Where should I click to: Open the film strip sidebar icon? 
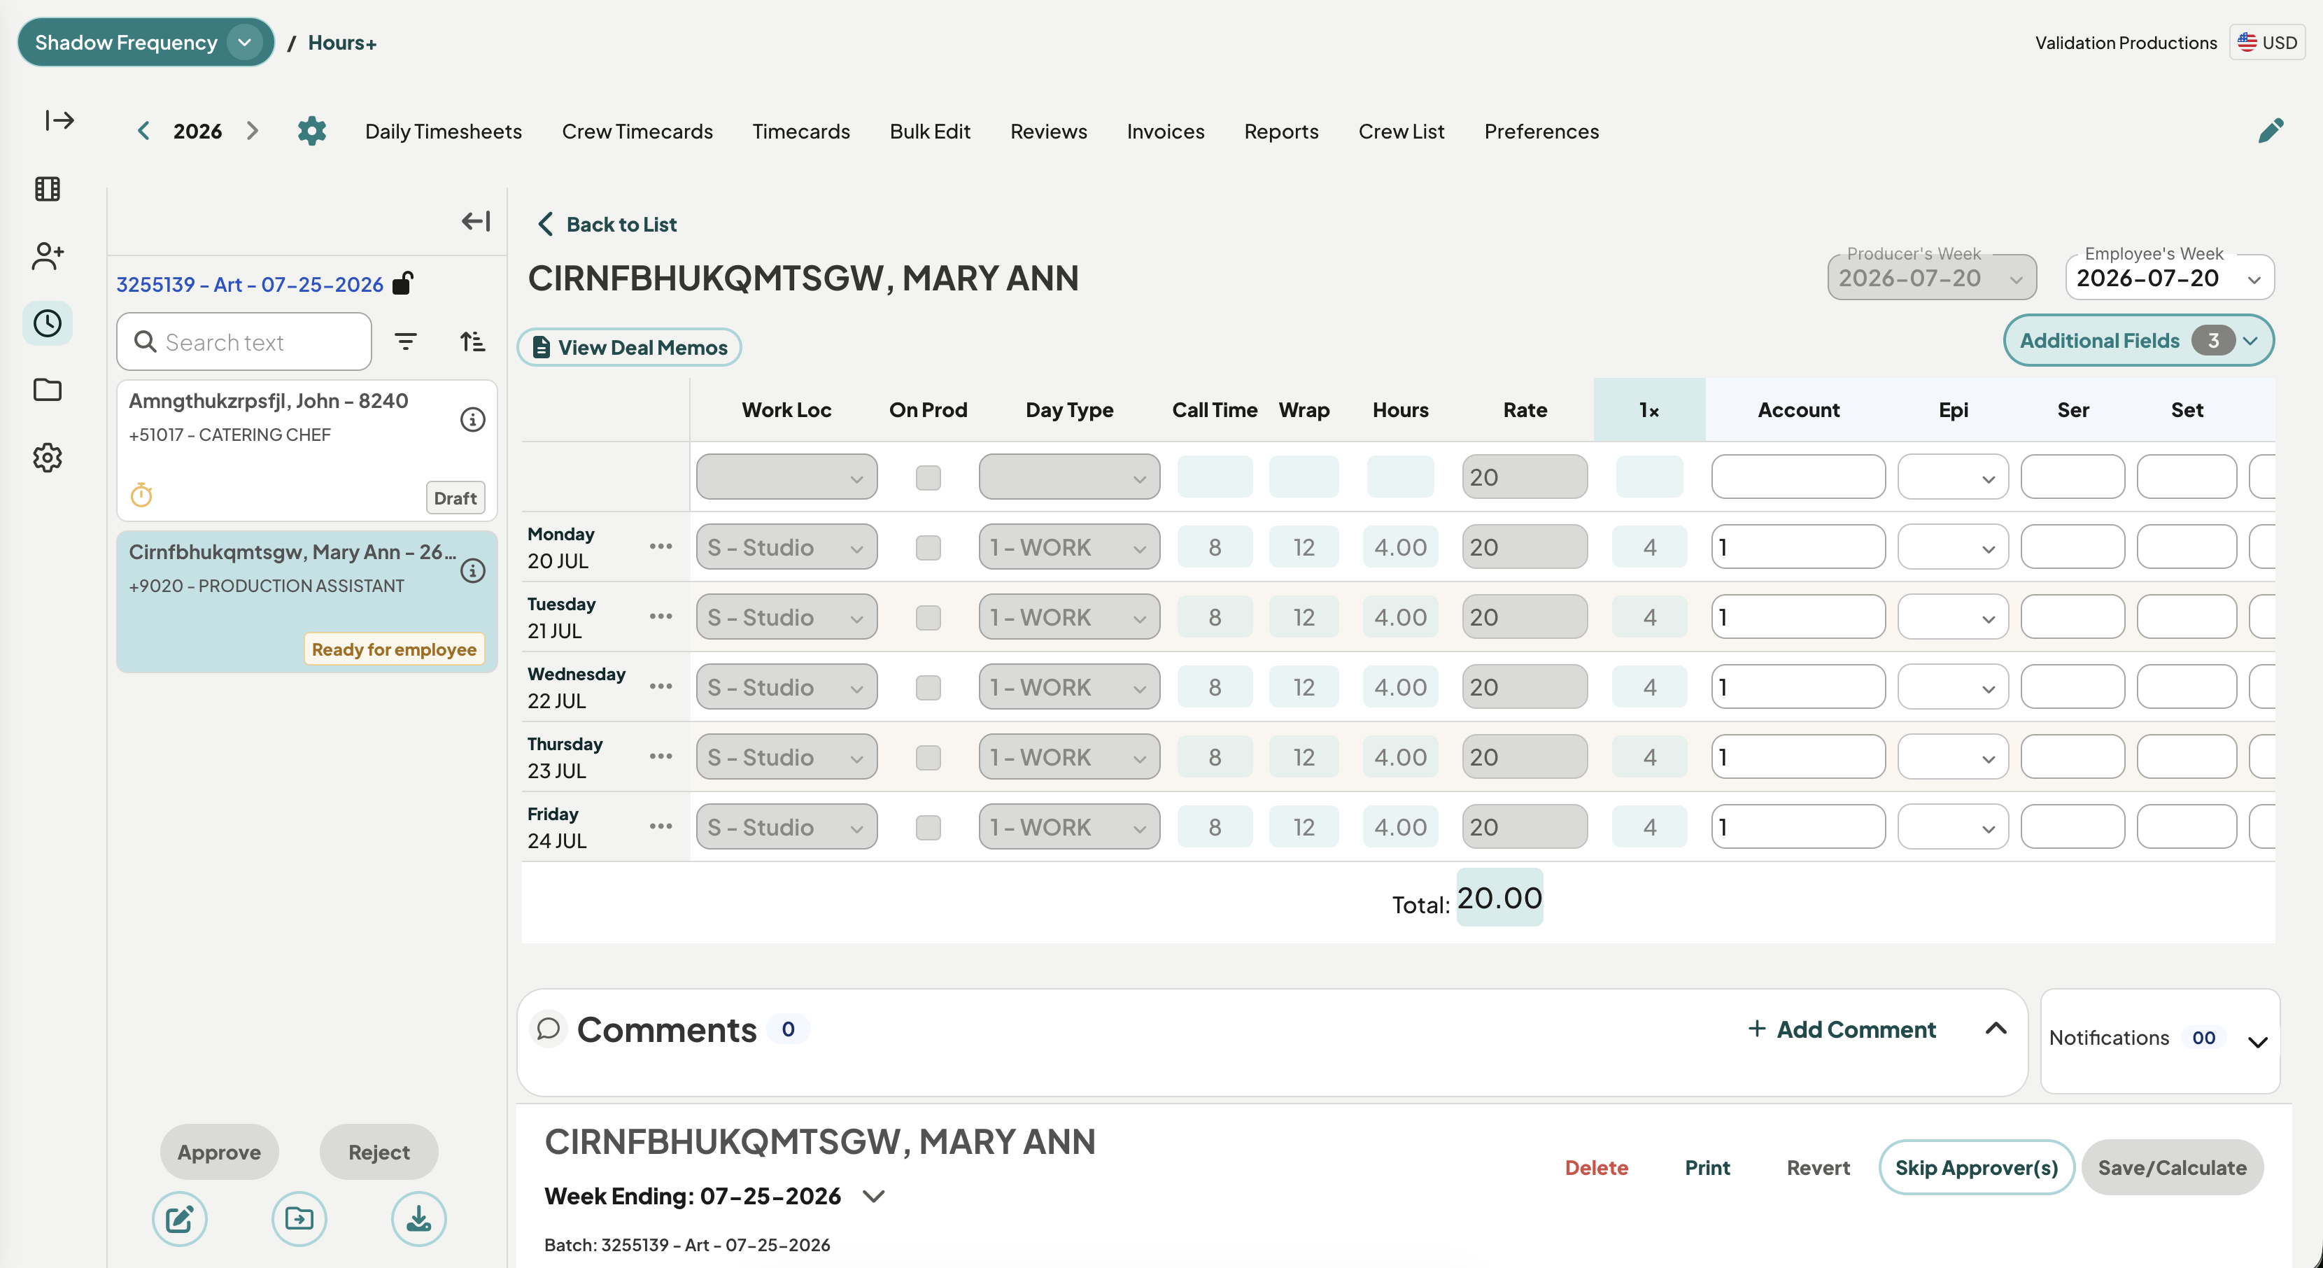48,188
